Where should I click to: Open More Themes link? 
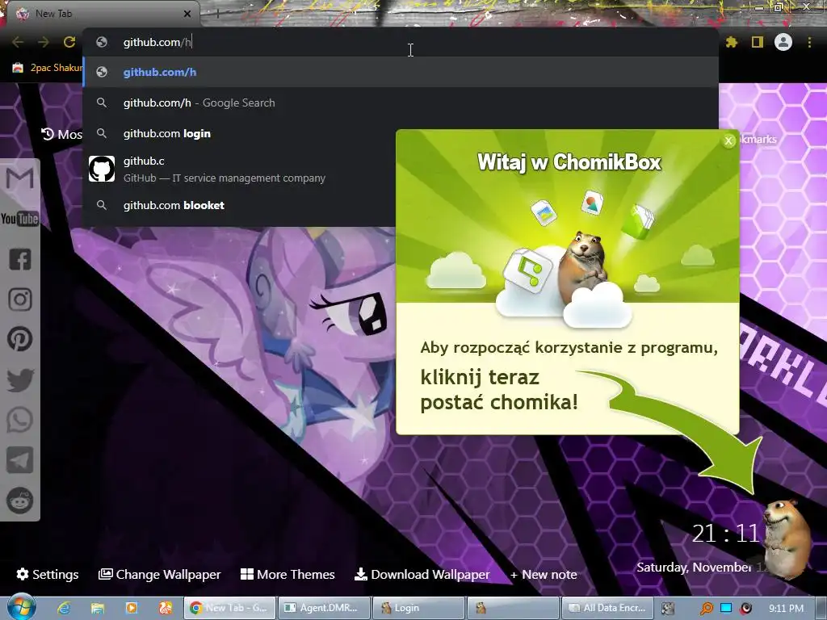tap(288, 574)
